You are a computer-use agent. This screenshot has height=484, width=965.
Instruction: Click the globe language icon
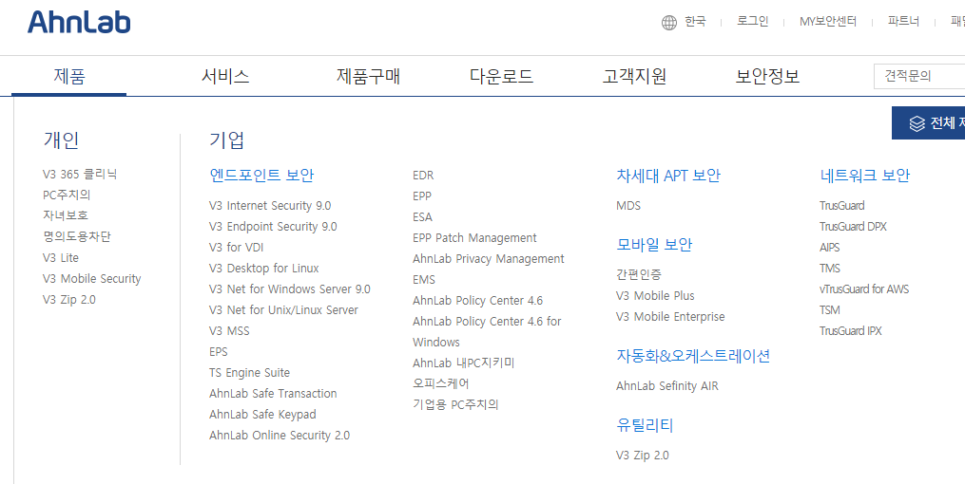click(669, 23)
